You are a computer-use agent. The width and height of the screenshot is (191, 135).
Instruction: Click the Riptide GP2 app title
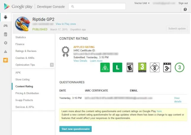43,19
